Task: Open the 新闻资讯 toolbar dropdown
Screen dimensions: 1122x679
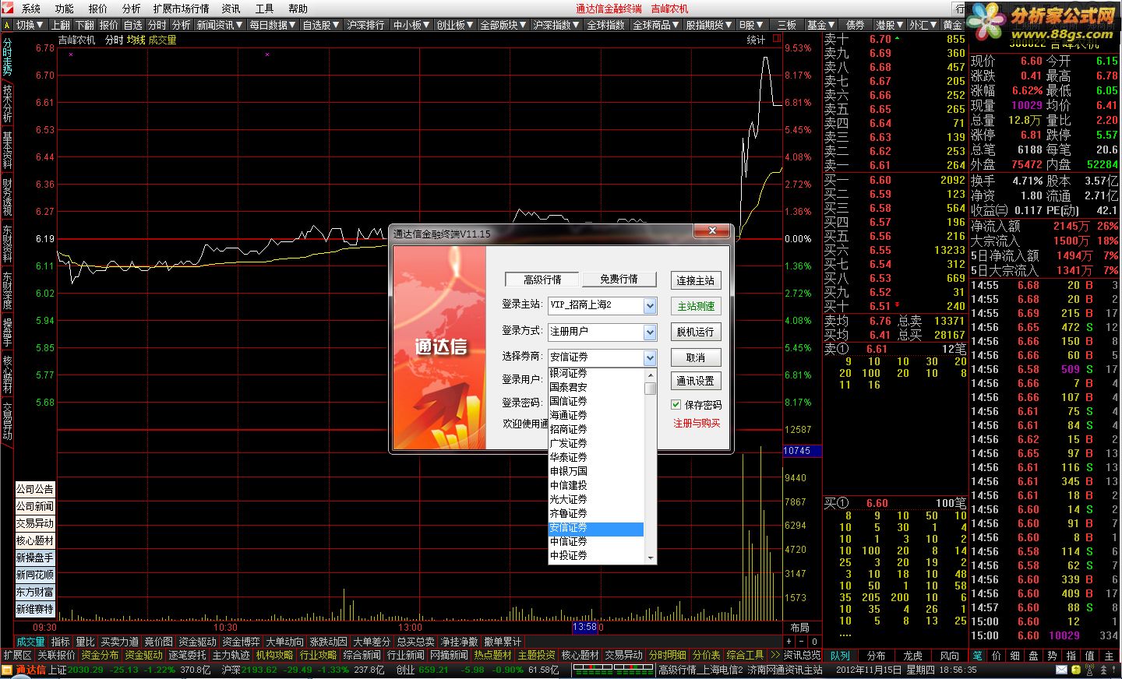Action: pyautogui.click(x=220, y=25)
